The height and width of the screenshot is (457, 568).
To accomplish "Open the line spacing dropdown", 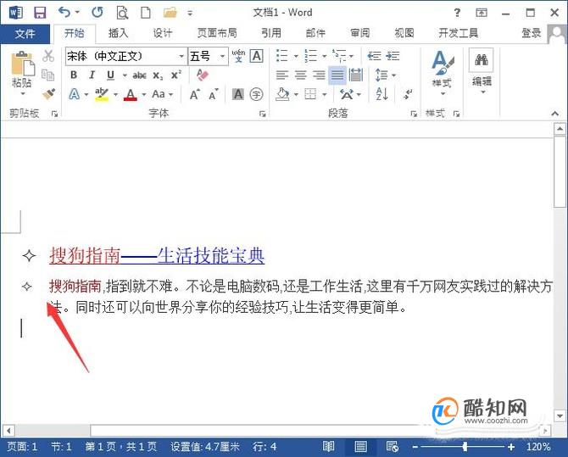I will (393, 75).
